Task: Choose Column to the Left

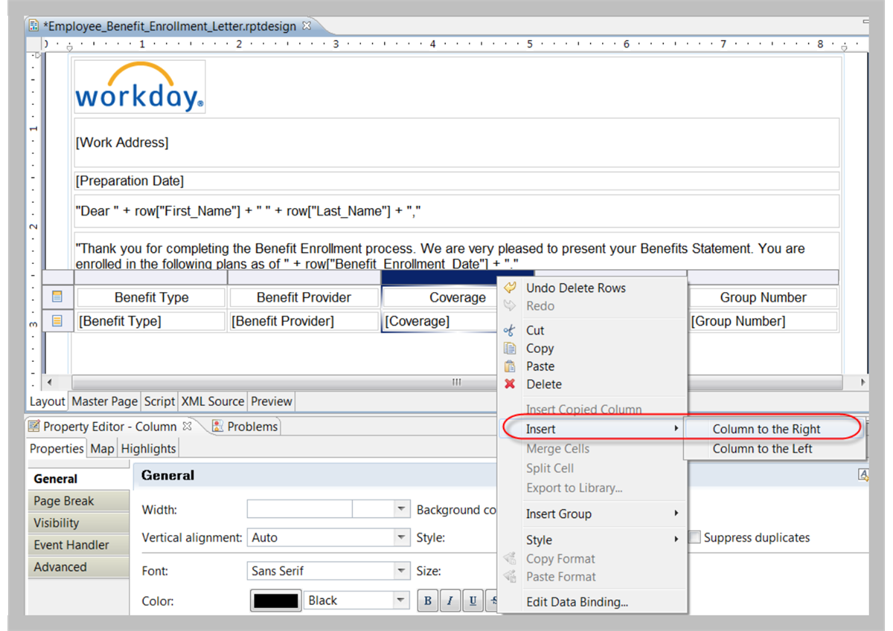Action: click(x=763, y=448)
